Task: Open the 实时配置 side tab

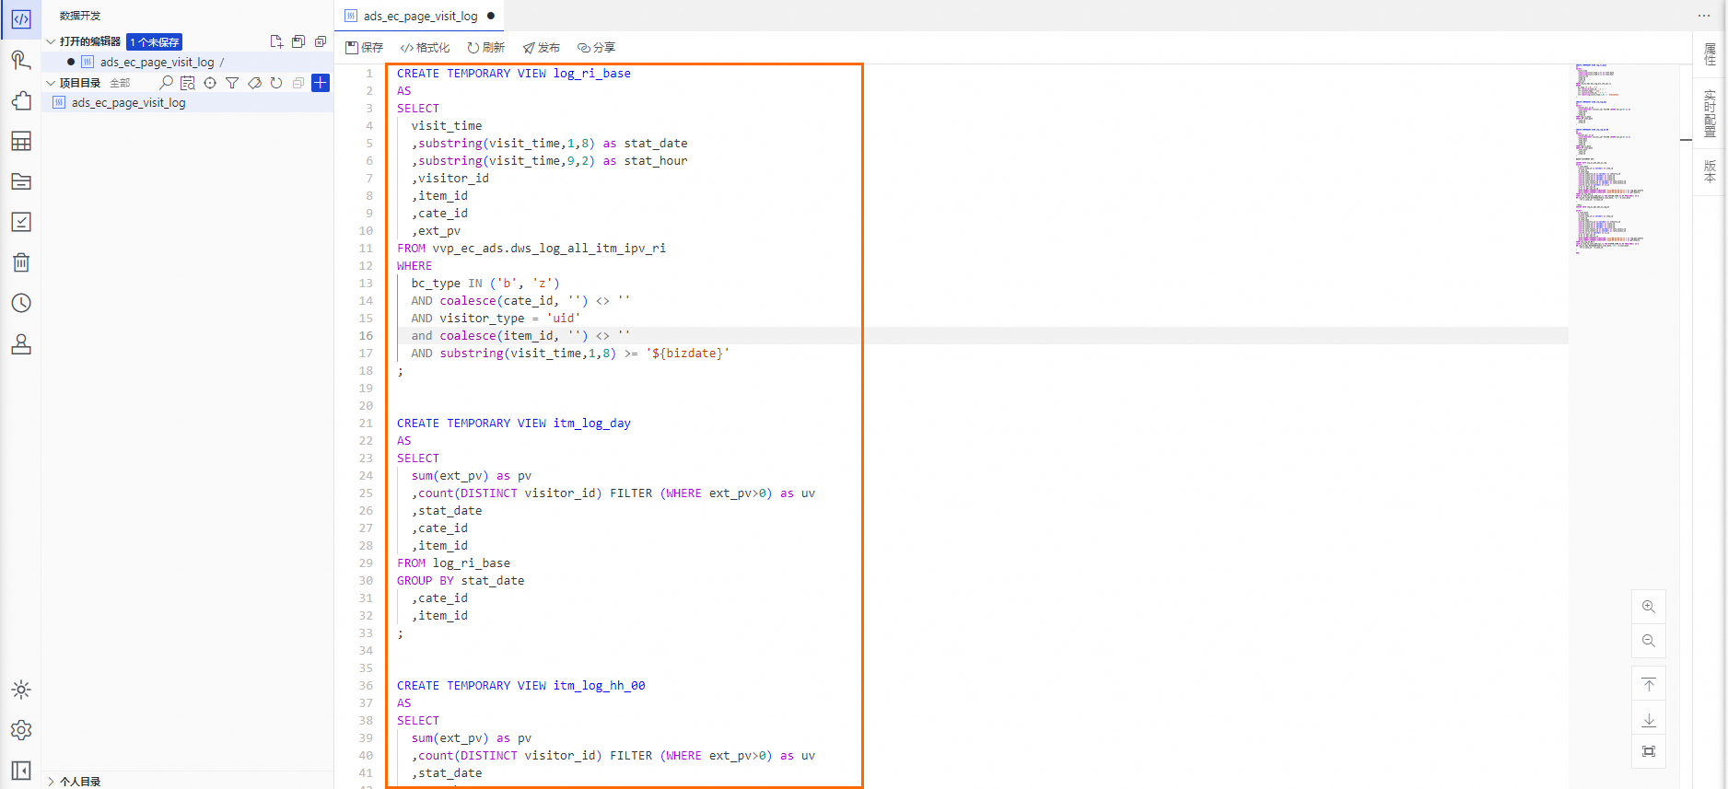Action: [1710, 114]
